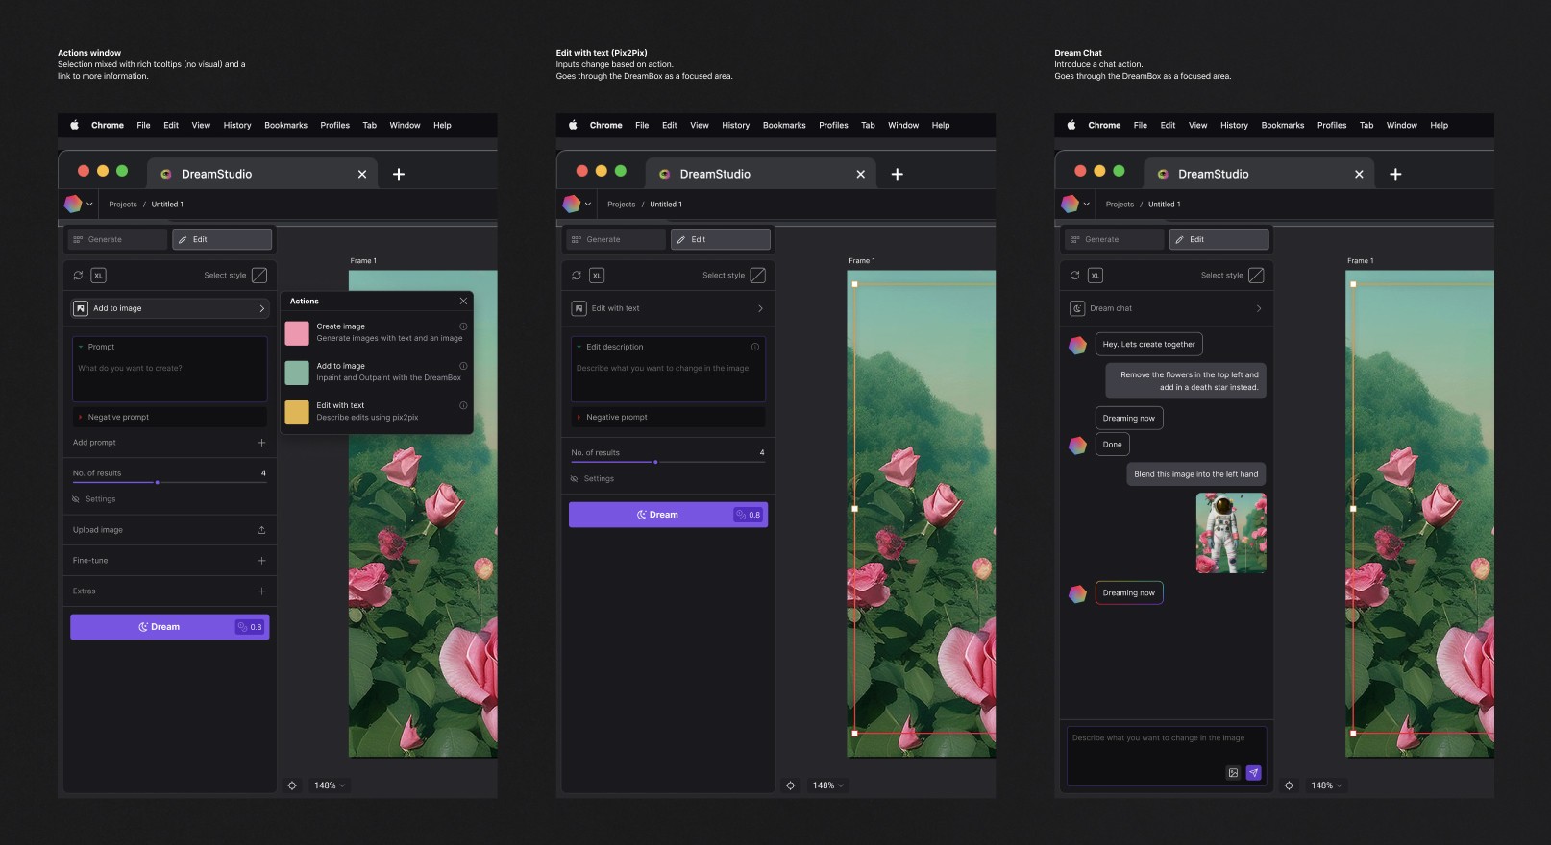Expand Negative prompt in the middle mockup
The height and width of the screenshot is (845, 1551).
(x=579, y=418)
